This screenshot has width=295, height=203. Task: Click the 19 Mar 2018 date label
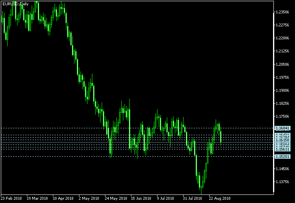(37, 198)
